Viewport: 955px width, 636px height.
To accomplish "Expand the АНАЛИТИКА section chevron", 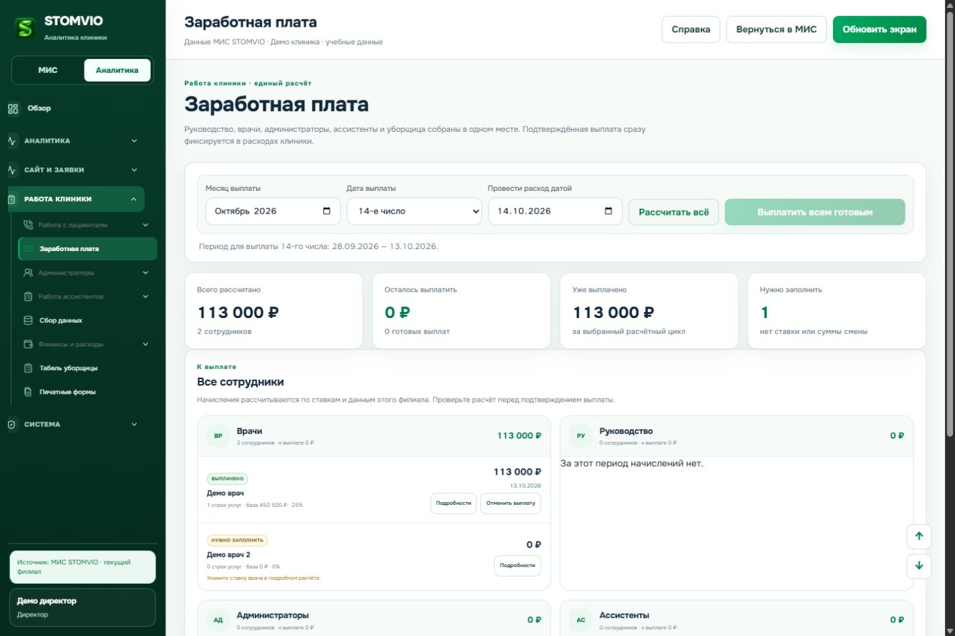I will pyautogui.click(x=134, y=141).
